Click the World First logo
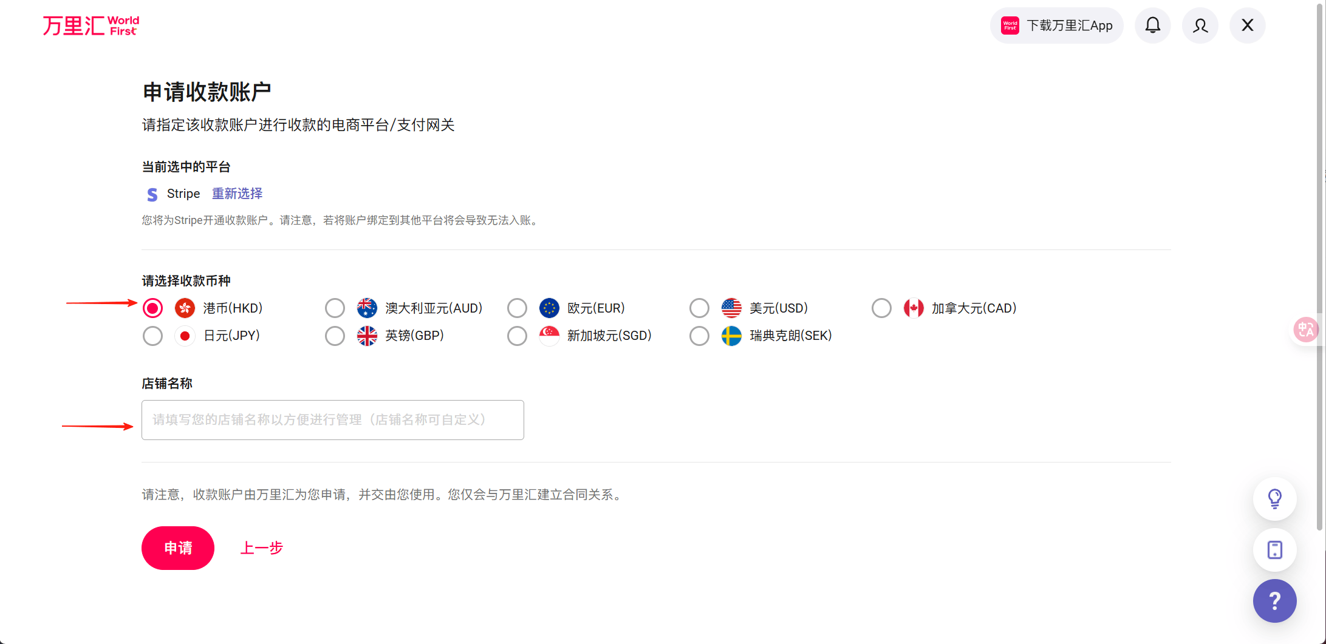The image size is (1326, 644). 91,25
